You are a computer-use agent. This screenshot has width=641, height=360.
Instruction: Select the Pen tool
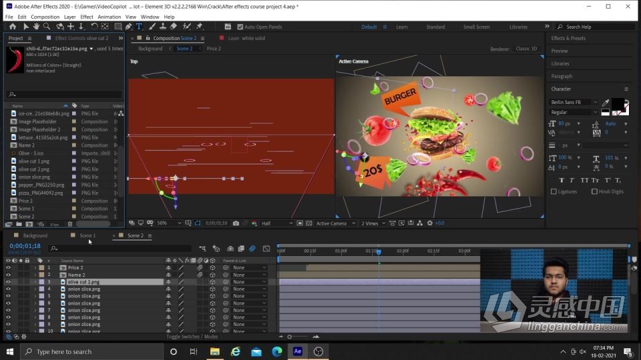[128, 27]
